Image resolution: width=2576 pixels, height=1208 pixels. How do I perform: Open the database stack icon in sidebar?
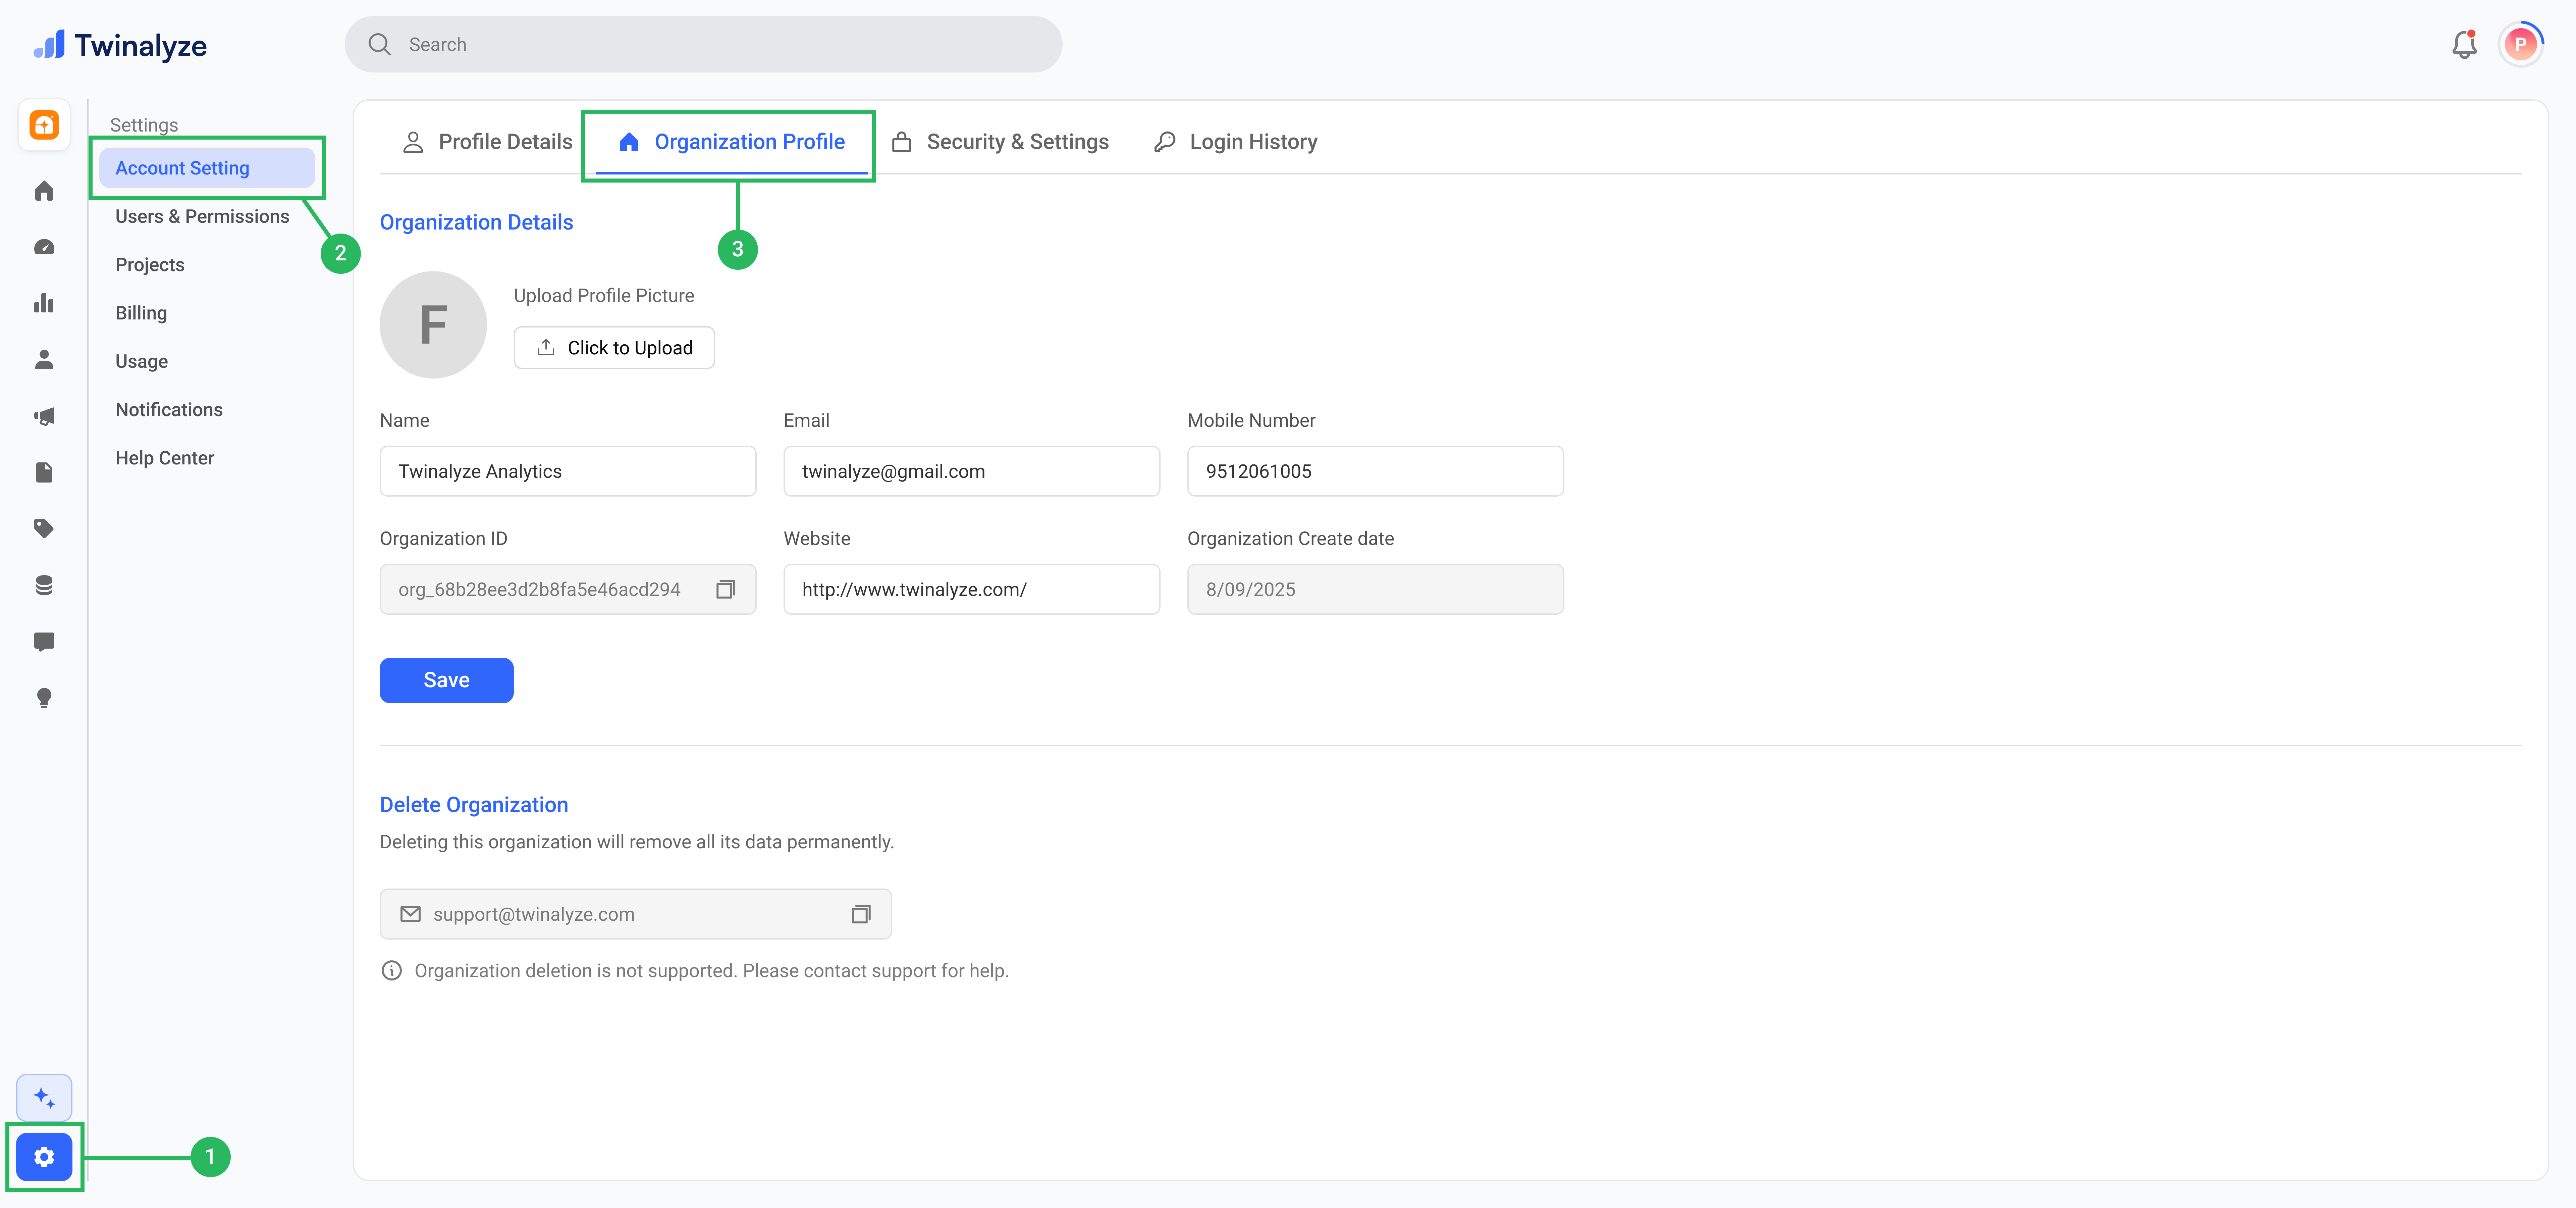[44, 585]
